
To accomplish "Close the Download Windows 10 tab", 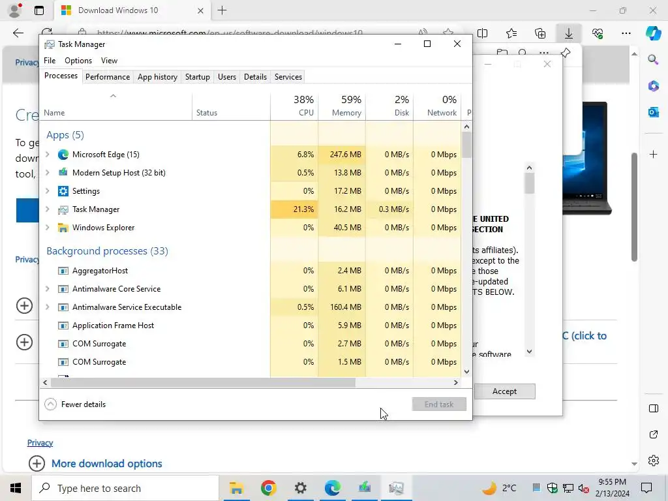I will tap(200, 10).
